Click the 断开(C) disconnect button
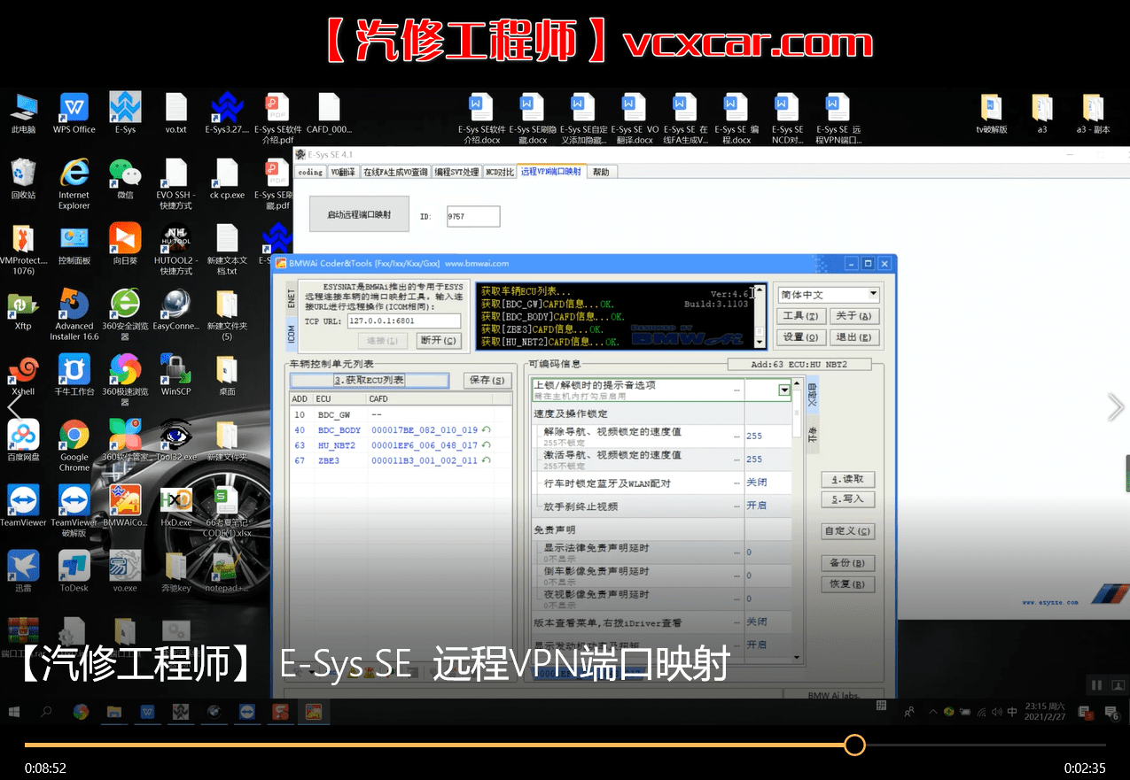Screen dimensions: 1130x780 [x=438, y=340]
